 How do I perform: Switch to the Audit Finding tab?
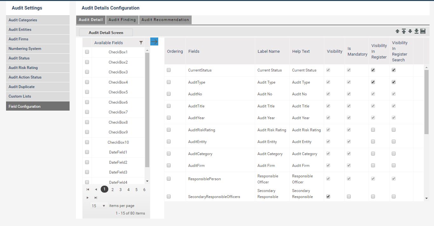[x=122, y=19]
